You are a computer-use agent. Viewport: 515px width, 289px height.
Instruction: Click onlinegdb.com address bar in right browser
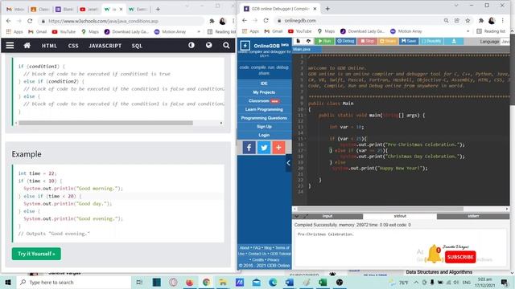[x=357, y=20]
